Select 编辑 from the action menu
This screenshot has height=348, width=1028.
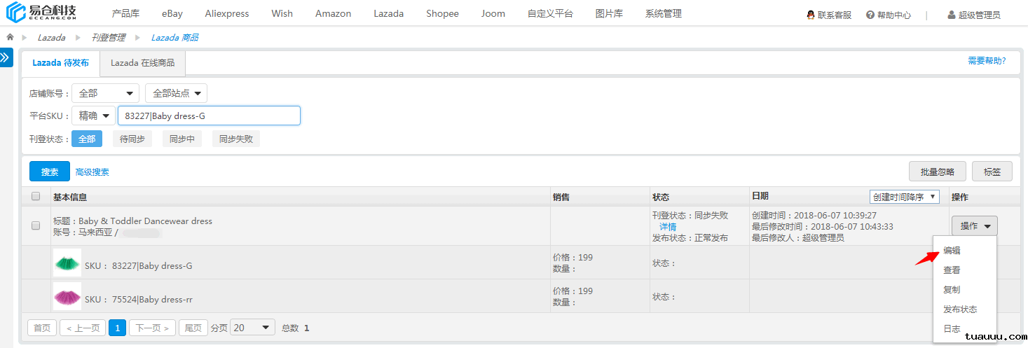click(x=952, y=251)
